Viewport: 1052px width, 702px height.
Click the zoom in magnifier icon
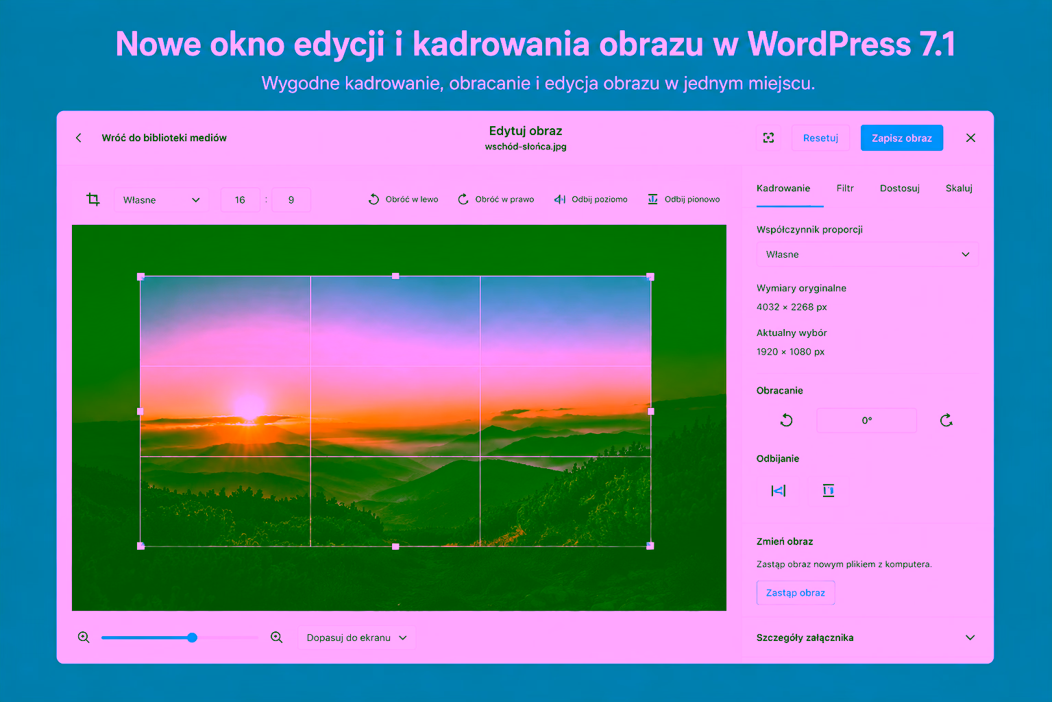pyautogui.click(x=277, y=638)
